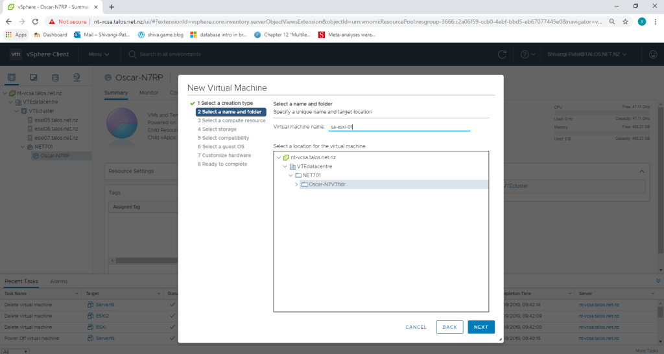Image resolution: width=664 pixels, height=354 pixels.
Task: Collapse the NET701 folder in location tree
Action: click(290, 175)
